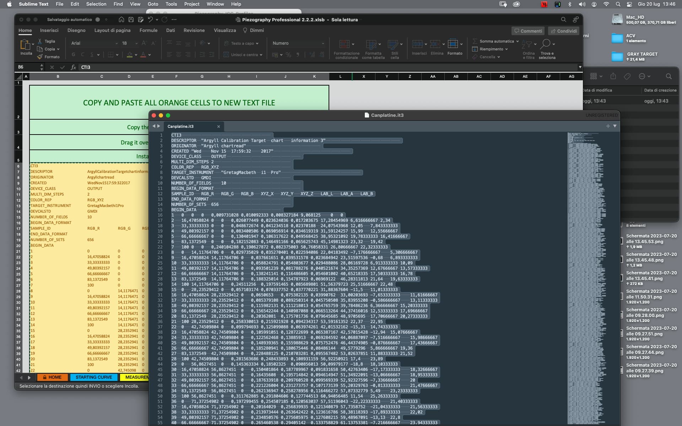Click the Formato format painter brush
Viewport: 682px width, 426px height.
tap(40, 57)
